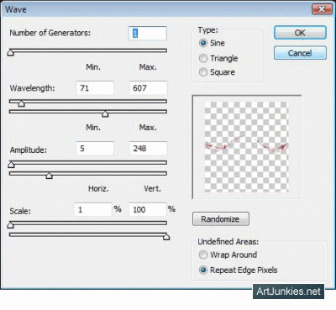Click the Number of Generators field
Image resolution: width=336 pixels, height=310 pixels.
click(x=148, y=34)
